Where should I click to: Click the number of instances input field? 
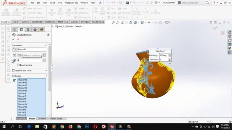[30, 60]
